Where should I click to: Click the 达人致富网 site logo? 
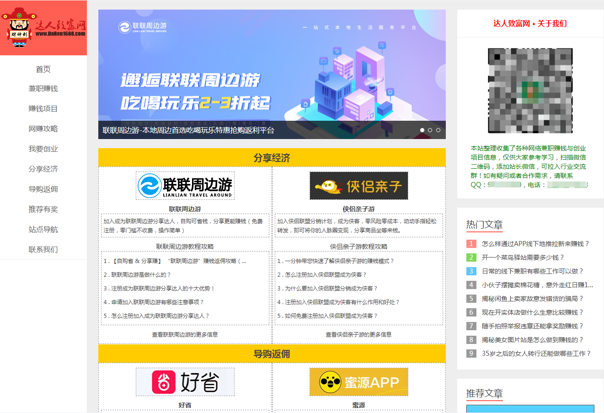coord(43,28)
